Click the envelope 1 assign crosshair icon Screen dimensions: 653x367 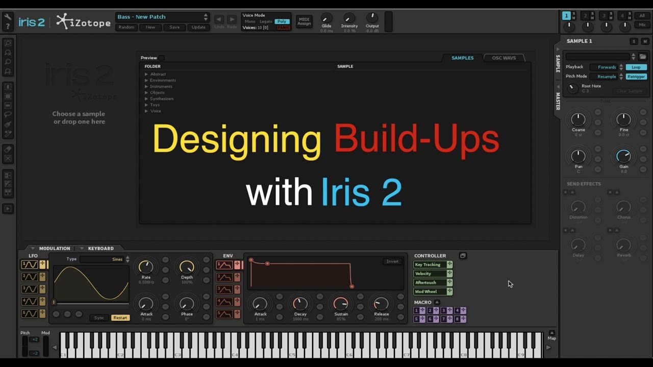pos(237,265)
